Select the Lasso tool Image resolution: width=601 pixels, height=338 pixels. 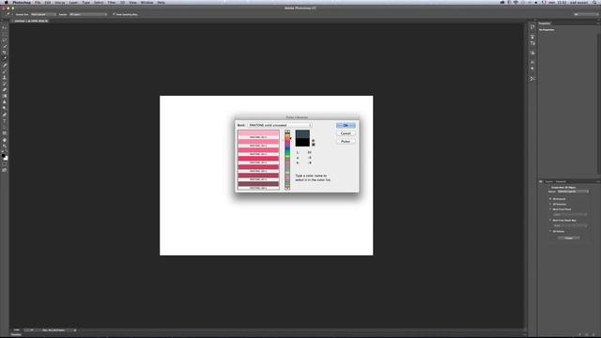pos(5,40)
